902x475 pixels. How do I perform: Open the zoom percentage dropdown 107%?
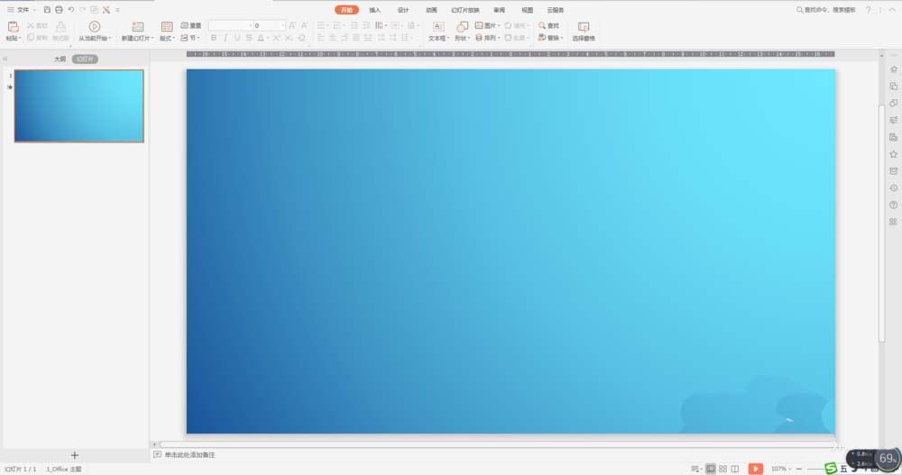[x=780, y=469]
